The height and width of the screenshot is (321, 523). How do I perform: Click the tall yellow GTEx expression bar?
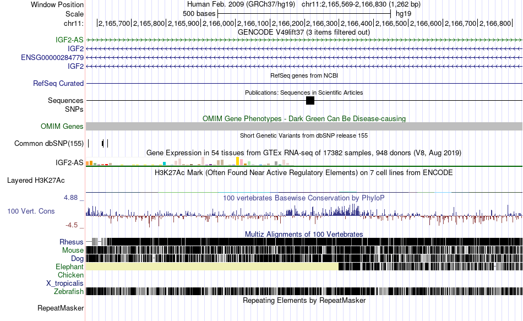(x=237, y=161)
